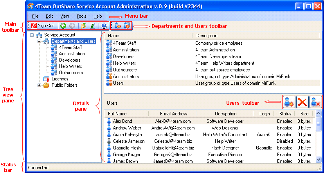Click 'Executive Director' occupation cell
This screenshot has width=324, height=173.
click(x=225, y=155)
